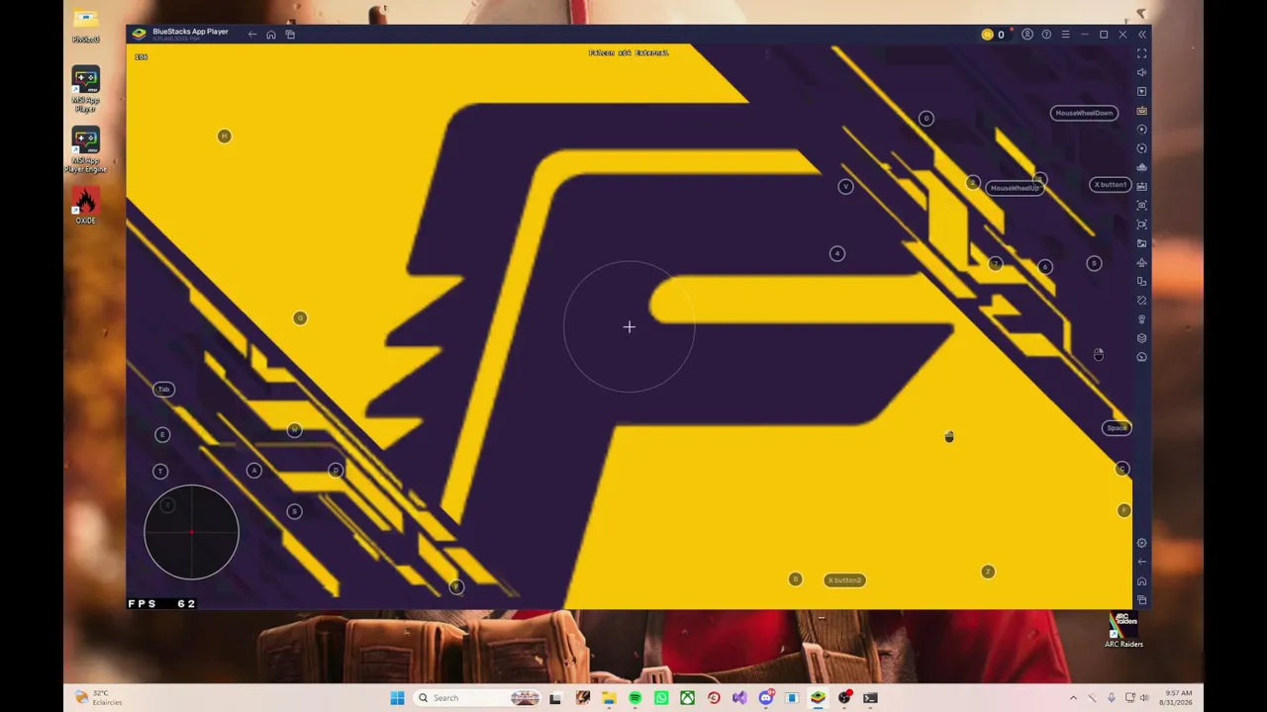Tap the Tab key overlay

pyautogui.click(x=163, y=390)
